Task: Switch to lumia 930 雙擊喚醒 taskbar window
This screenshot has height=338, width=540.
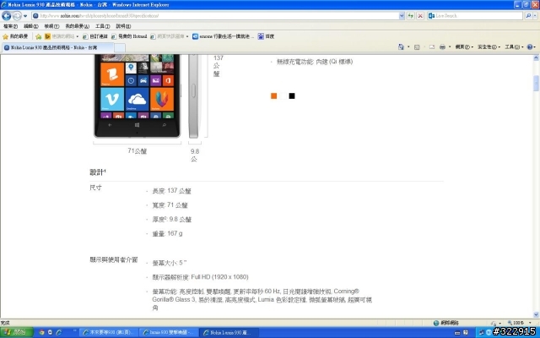Action: click(169, 332)
